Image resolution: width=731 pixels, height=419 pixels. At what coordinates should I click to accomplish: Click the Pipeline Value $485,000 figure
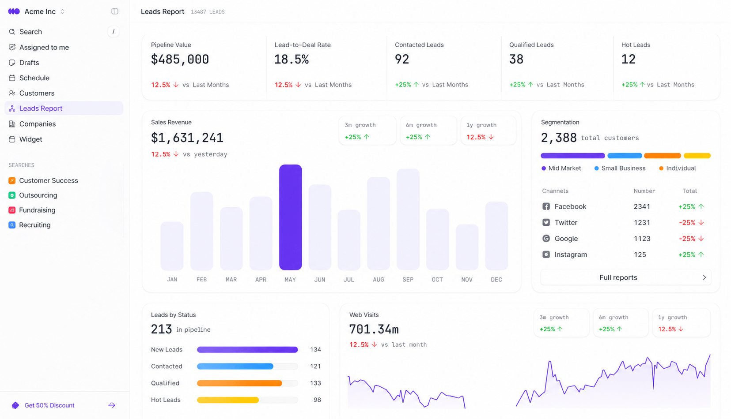(180, 60)
